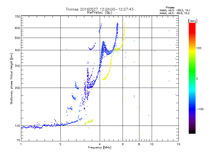Select the "RwPretec (8p)" subtitle
The width and height of the screenshot is (210, 157).
click(x=99, y=13)
